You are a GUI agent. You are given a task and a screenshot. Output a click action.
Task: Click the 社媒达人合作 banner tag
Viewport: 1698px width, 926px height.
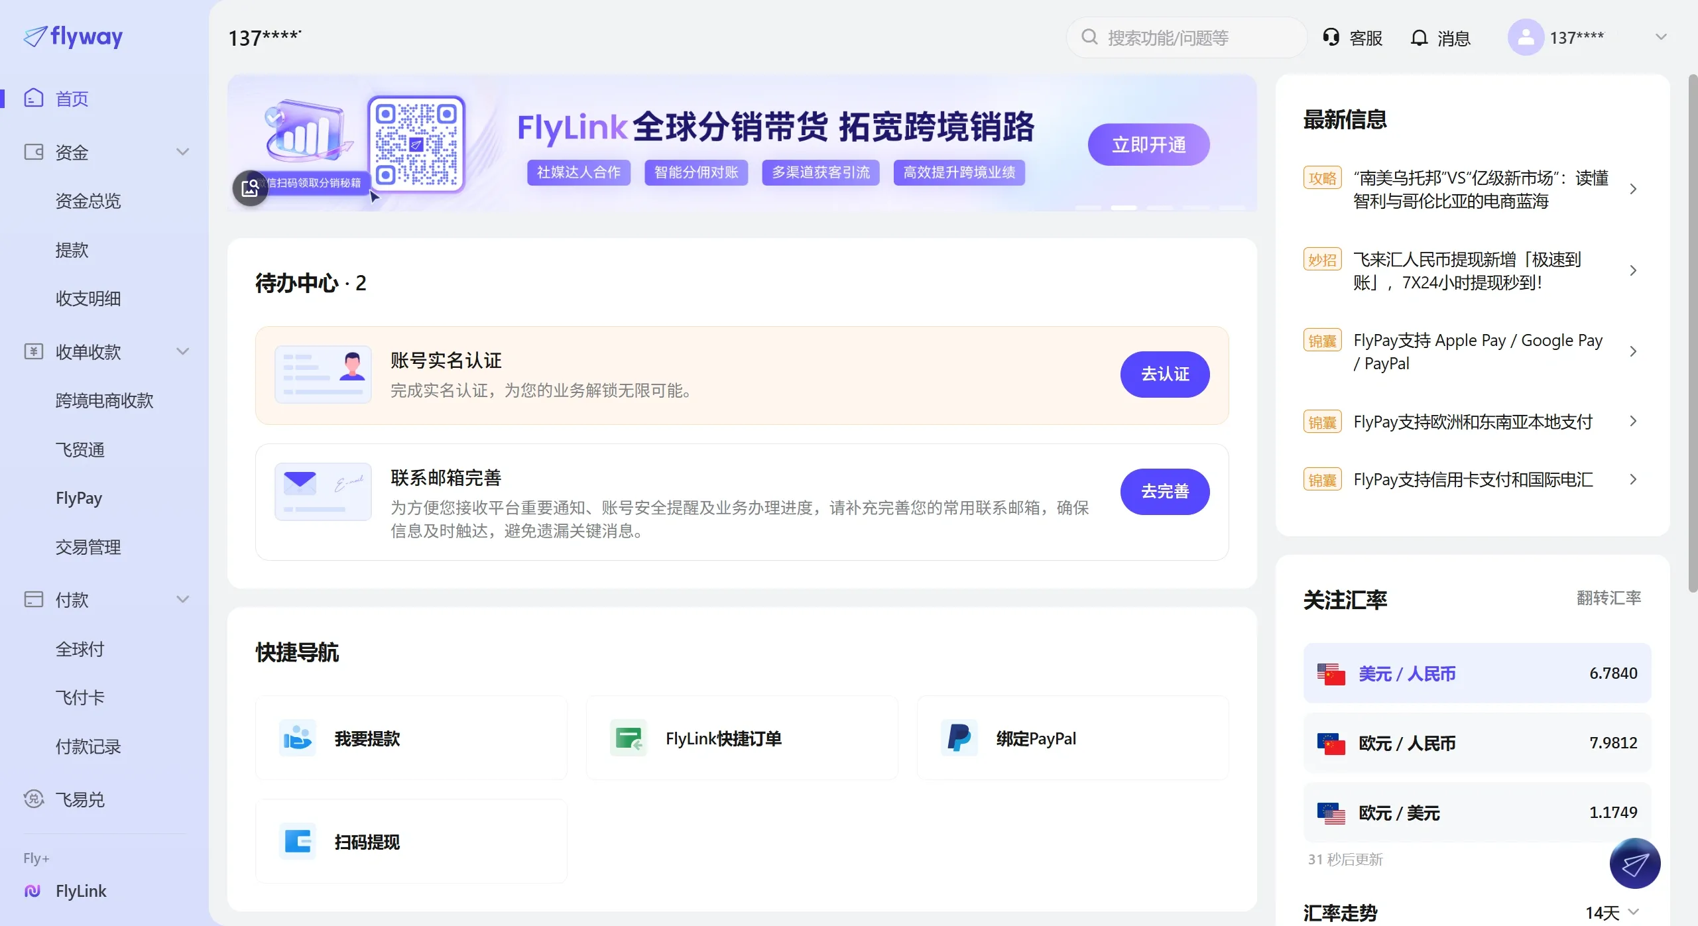click(x=578, y=172)
